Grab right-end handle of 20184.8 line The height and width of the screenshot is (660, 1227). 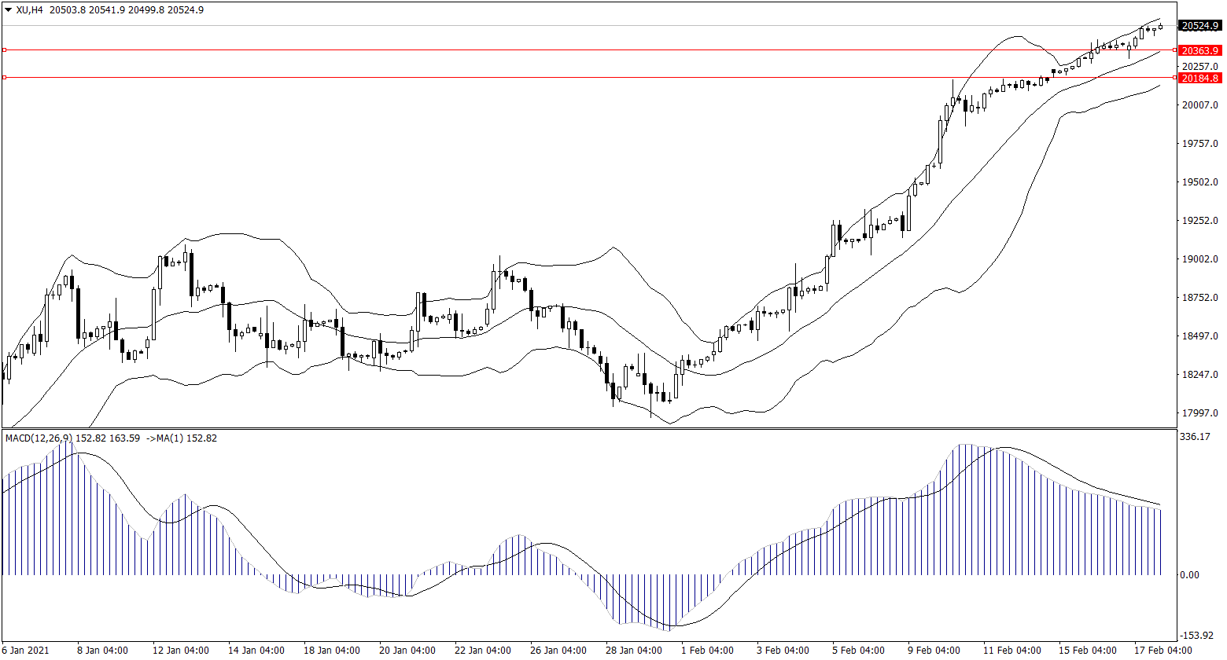coord(1174,78)
